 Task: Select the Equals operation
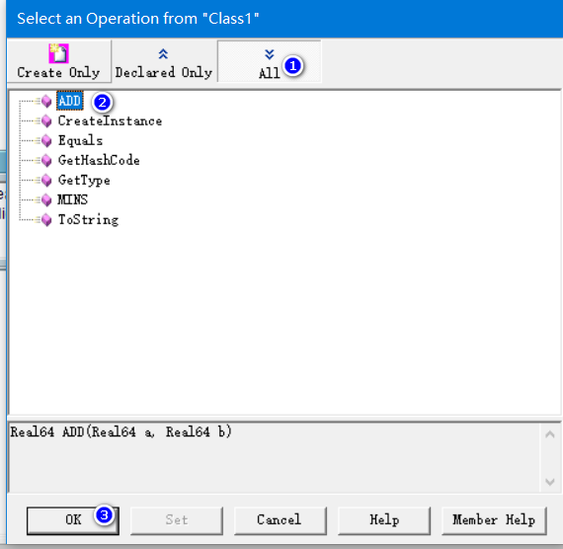(80, 140)
